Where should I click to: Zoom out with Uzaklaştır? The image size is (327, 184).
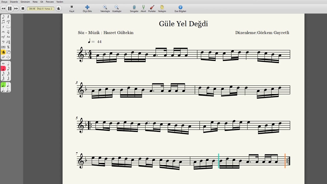[117, 9]
